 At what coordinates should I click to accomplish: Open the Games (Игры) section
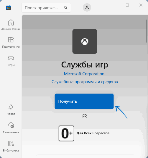[x=11, y=61]
